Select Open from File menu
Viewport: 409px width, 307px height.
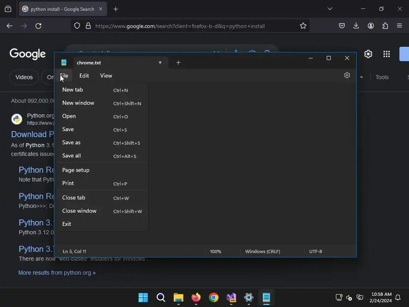[x=102, y=116]
